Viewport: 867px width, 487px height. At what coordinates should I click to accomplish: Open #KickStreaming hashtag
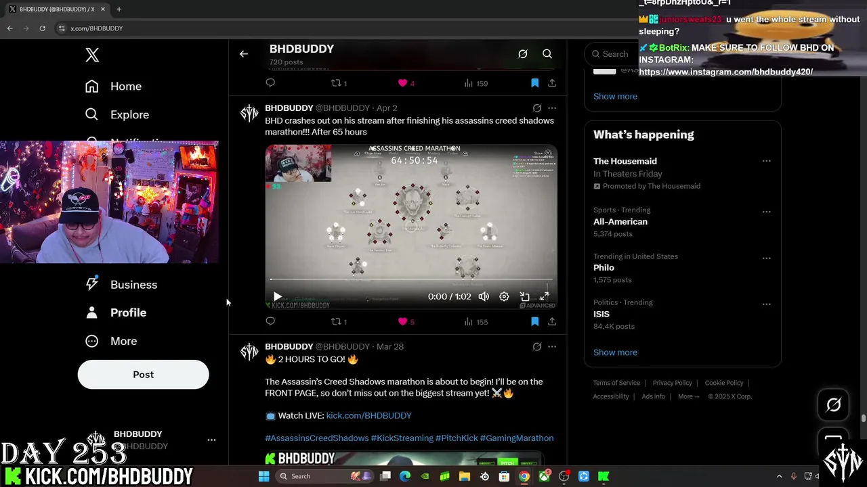pyautogui.click(x=402, y=438)
